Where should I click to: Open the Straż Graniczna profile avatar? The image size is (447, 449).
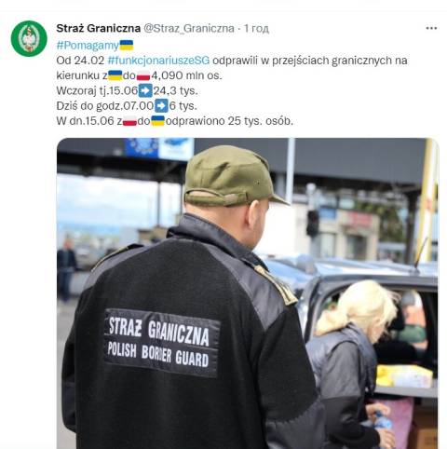point(29,38)
